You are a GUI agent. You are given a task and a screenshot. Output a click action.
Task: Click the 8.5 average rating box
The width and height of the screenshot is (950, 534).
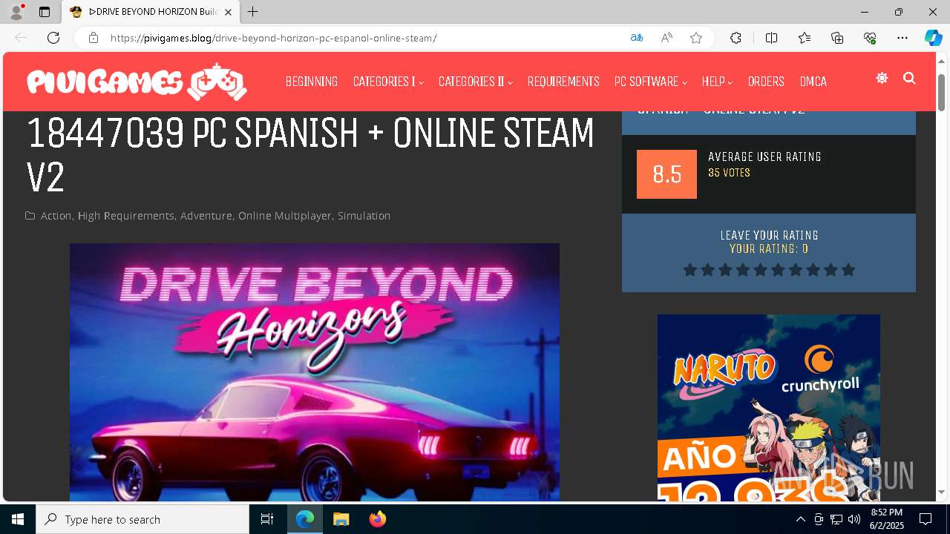click(666, 174)
